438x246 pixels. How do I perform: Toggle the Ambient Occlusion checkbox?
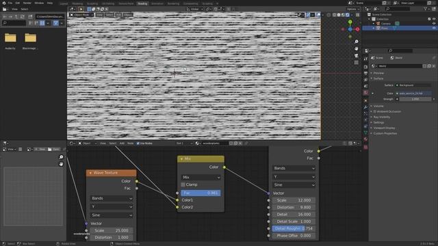tap(375, 111)
